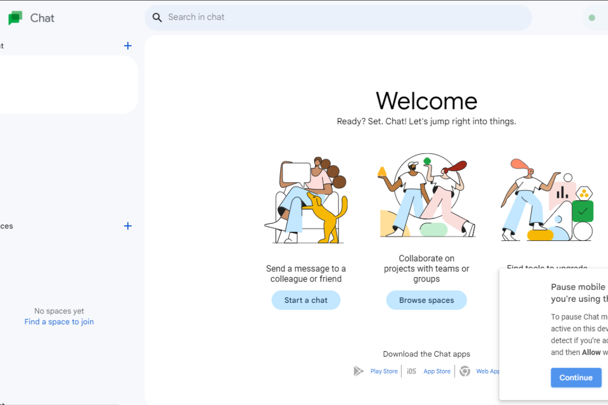Click the Google Play Store triangle icon

point(359,371)
